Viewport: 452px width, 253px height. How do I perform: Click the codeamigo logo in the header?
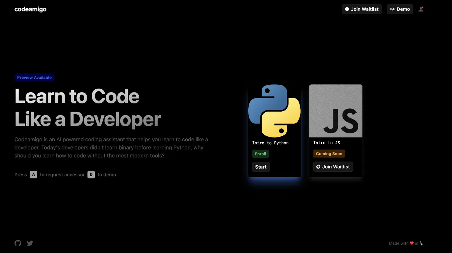30,9
